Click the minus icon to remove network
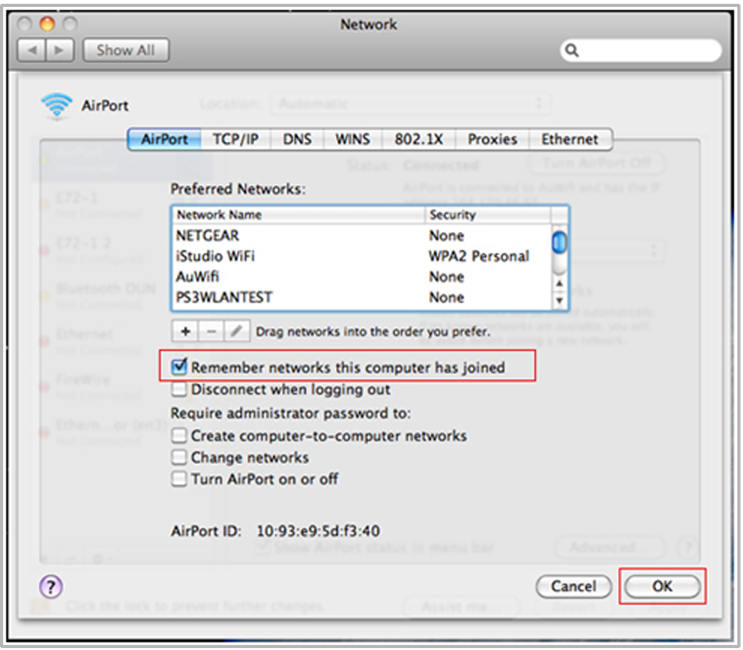This screenshot has height=650, width=743. (x=211, y=331)
